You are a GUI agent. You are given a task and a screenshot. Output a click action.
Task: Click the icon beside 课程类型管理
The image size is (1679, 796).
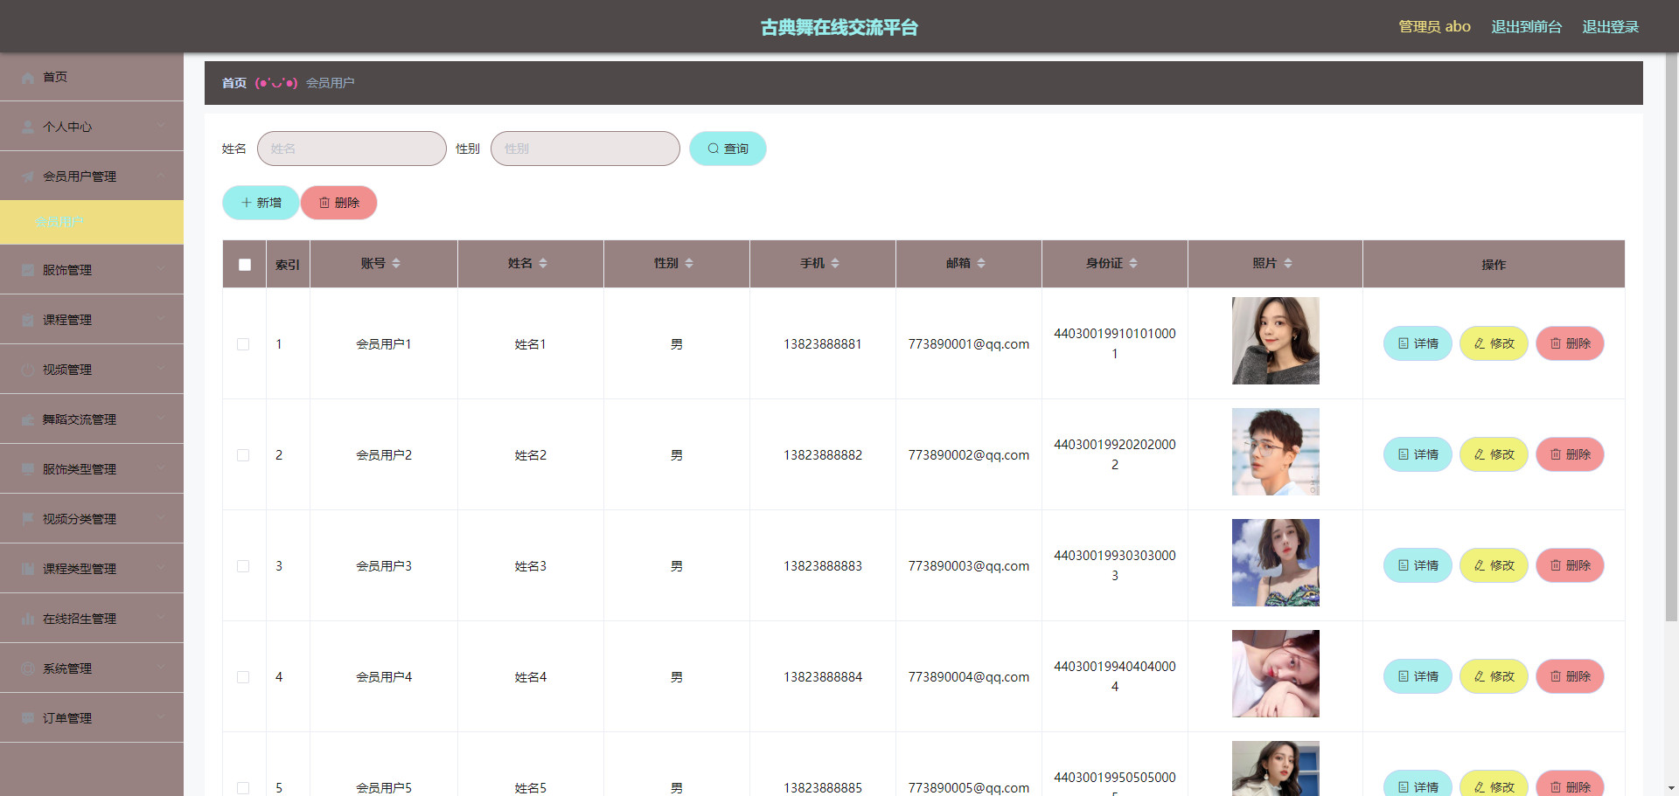(28, 570)
